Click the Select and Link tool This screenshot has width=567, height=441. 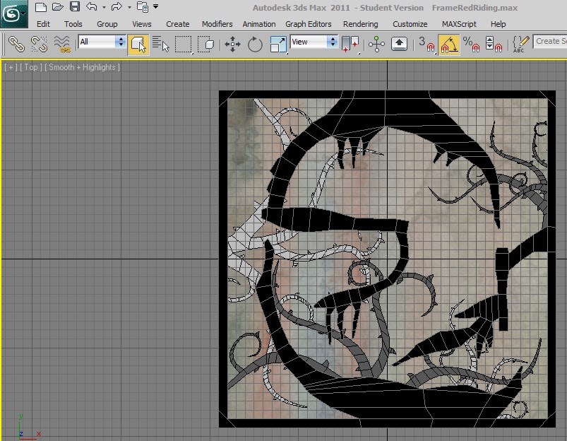click(x=16, y=44)
